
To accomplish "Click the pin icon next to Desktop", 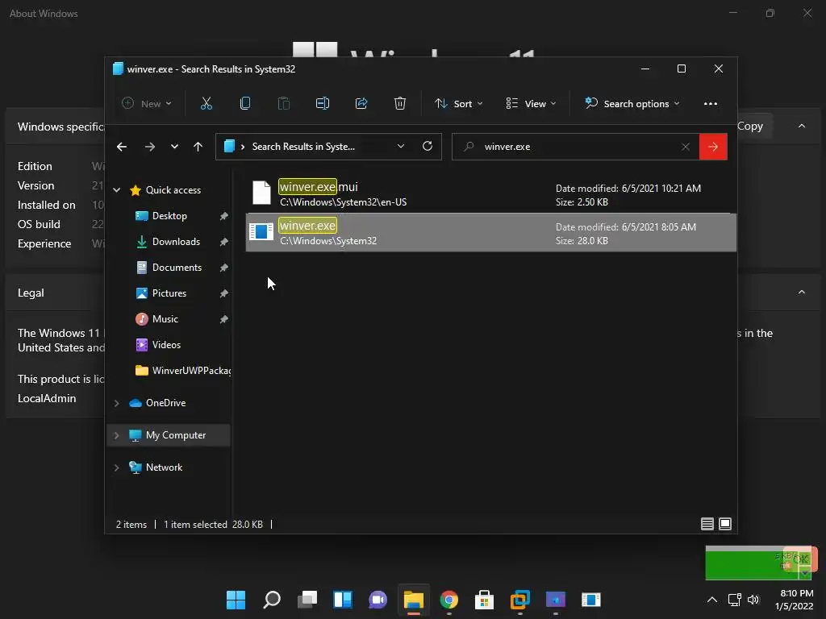I will click(x=224, y=216).
